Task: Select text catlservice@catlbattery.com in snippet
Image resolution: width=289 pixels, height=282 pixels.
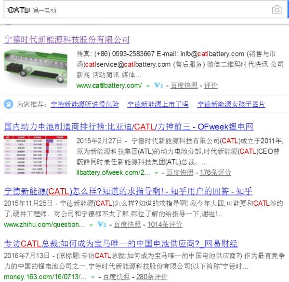Action: tap(128, 65)
